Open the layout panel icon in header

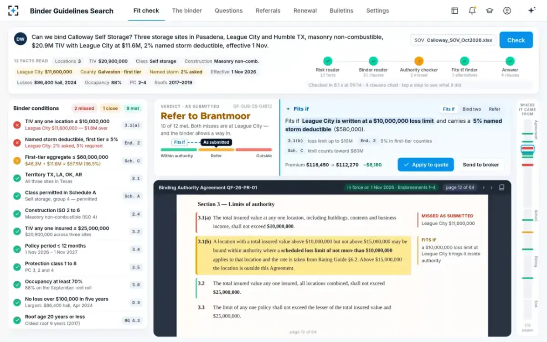pos(454,10)
